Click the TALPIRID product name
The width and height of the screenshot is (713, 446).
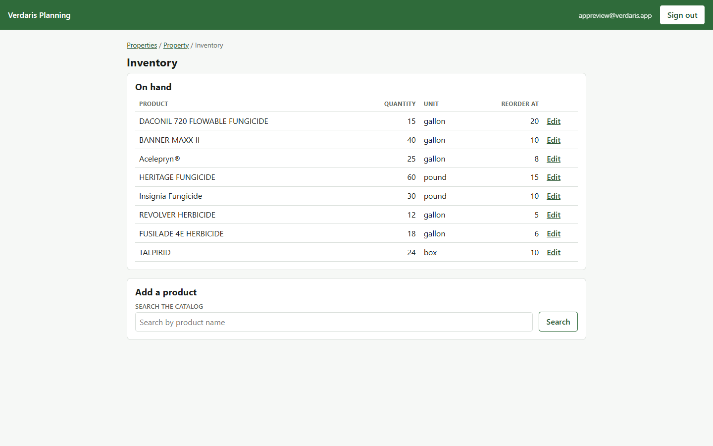[155, 253]
